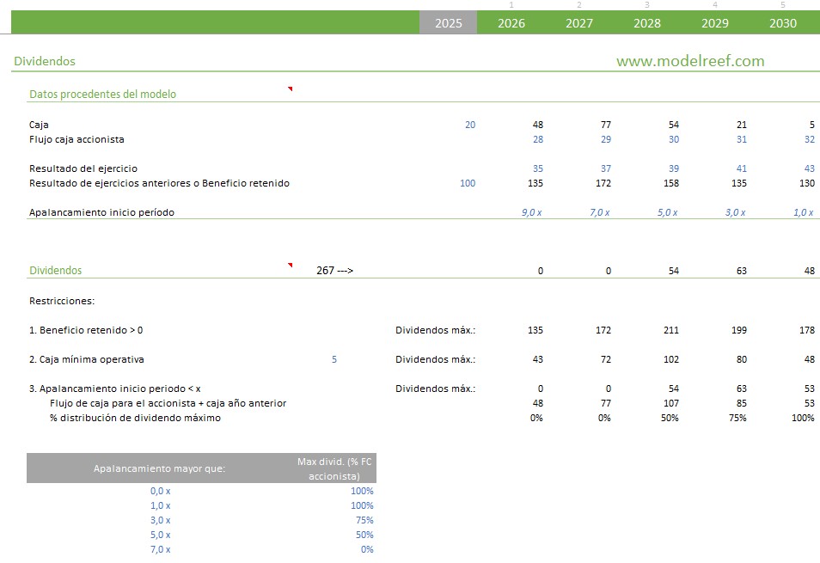
Task: Click the Datos procedentes del modelo section title
Action: point(102,95)
